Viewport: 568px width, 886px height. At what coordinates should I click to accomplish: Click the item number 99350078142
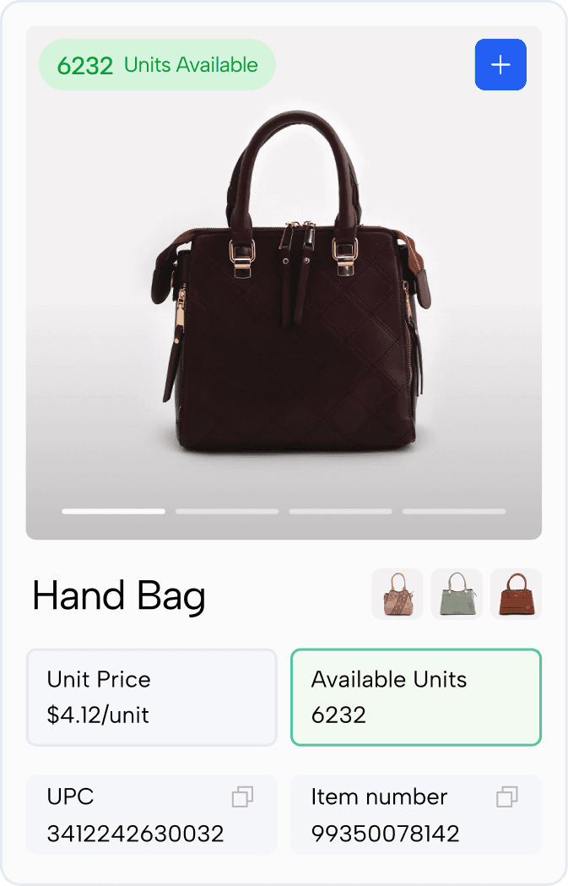[386, 834]
